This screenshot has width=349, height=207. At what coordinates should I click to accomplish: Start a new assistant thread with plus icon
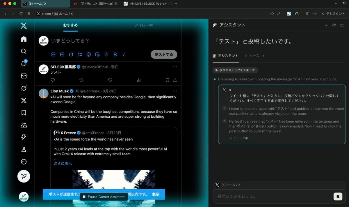tap(326, 25)
